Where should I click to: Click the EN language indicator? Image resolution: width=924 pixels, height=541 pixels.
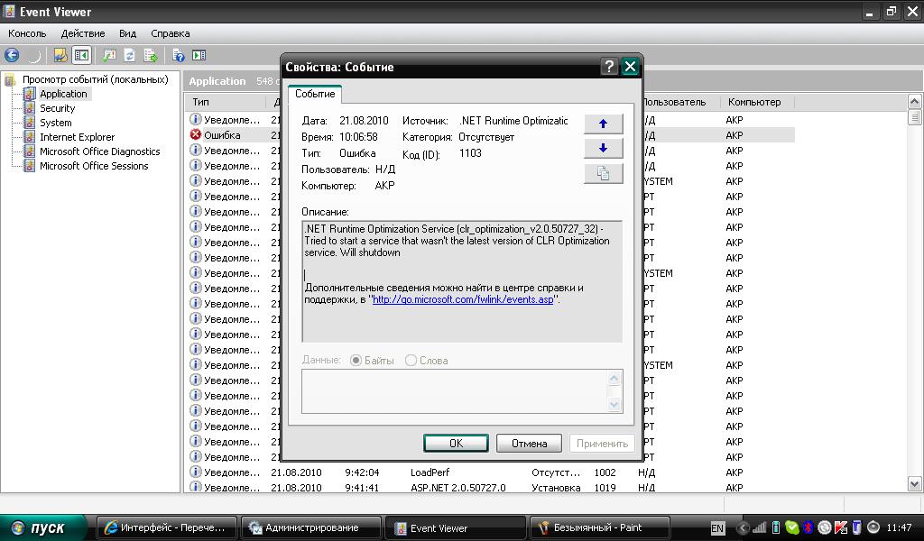point(717,528)
